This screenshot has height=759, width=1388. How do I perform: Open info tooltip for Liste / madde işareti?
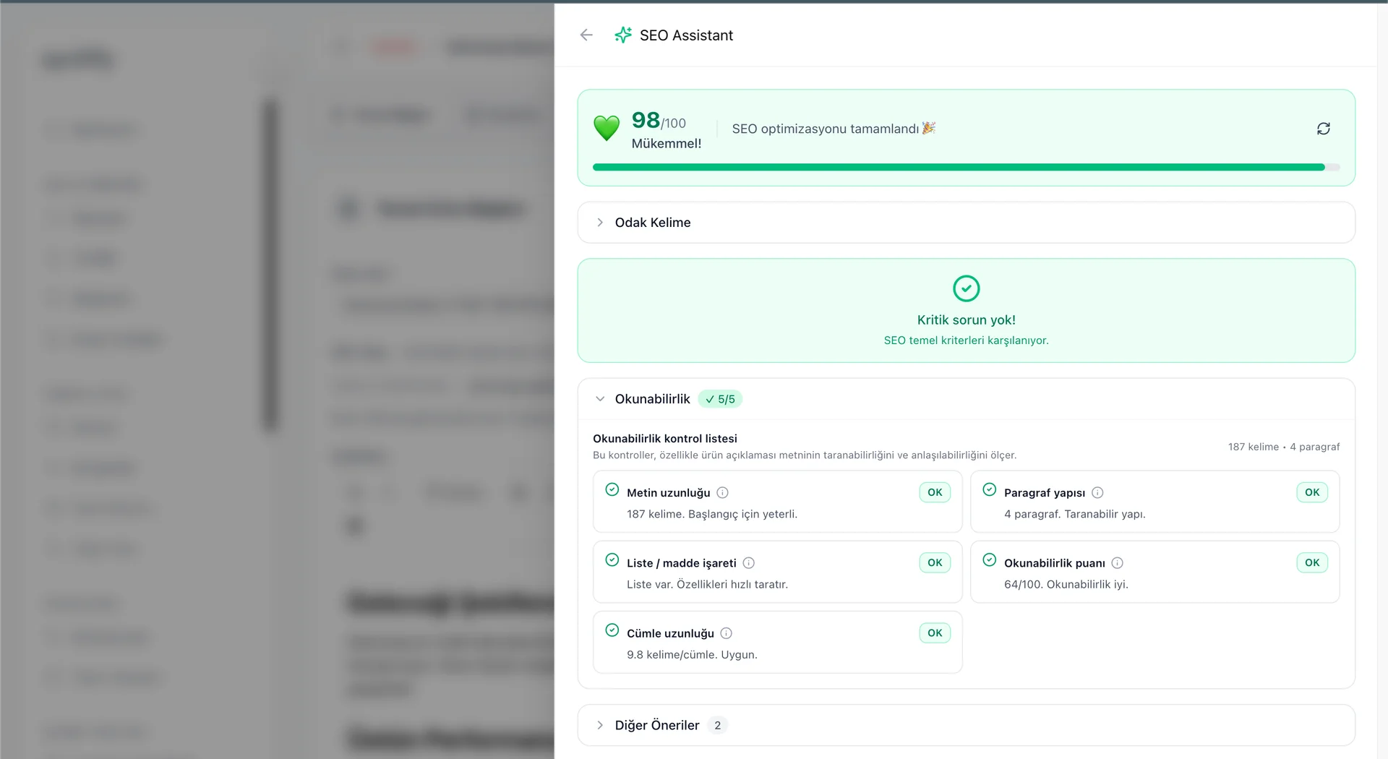[749, 563]
